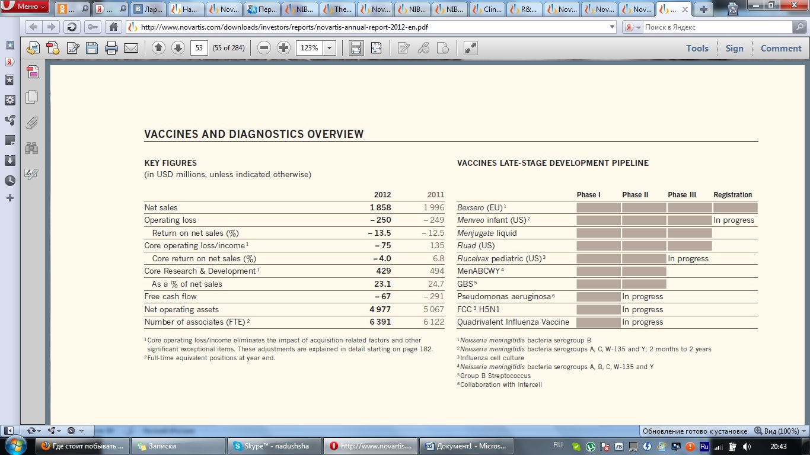The width and height of the screenshot is (810, 455).
Task: Open the Comment pane
Action: (x=781, y=49)
